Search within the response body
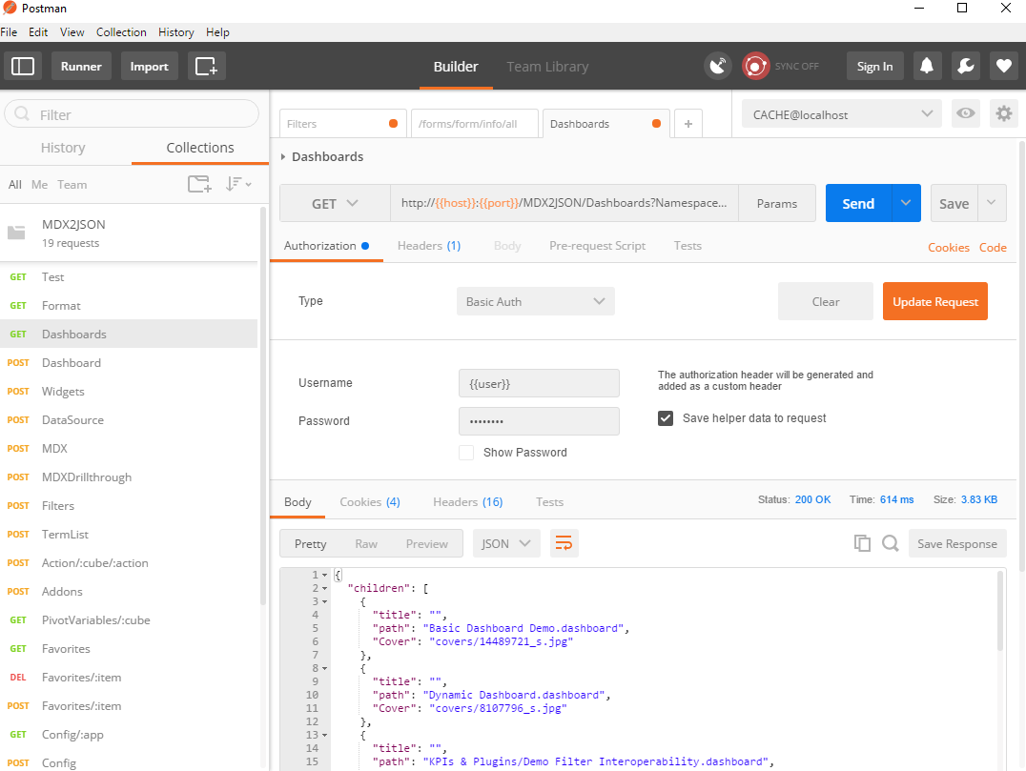Screen dimensions: 1026x771 point(891,543)
